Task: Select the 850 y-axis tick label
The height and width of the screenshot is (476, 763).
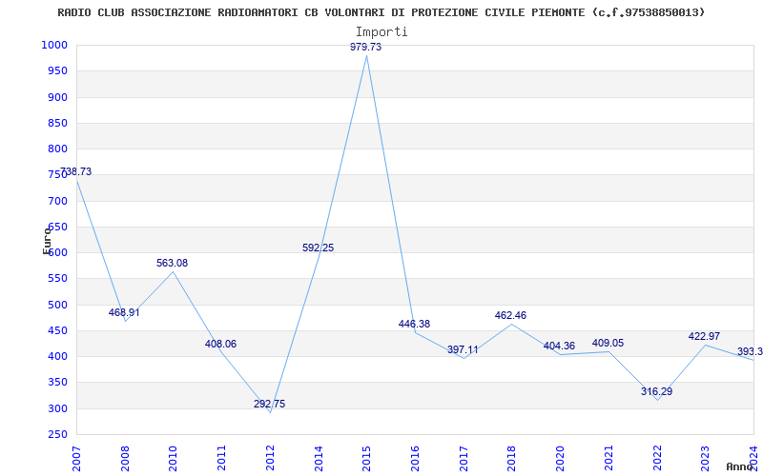Action: coord(57,123)
